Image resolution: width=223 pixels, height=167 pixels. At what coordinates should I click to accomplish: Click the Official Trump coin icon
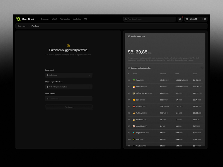tap(134, 93)
